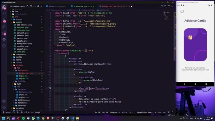Click the main branch in status bar
215x121 pixels.
coord(7,112)
